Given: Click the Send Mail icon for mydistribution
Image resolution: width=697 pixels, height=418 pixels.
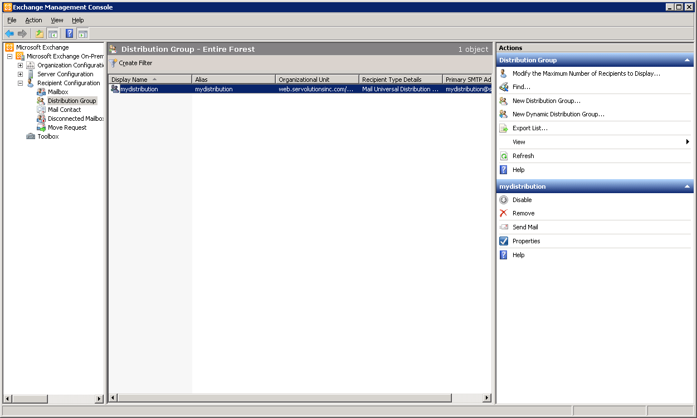Looking at the screenshot, I should click(x=504, y=227).
